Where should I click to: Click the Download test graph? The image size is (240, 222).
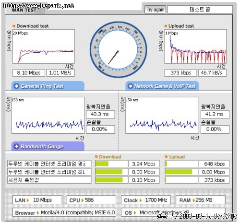coord(44,47)
